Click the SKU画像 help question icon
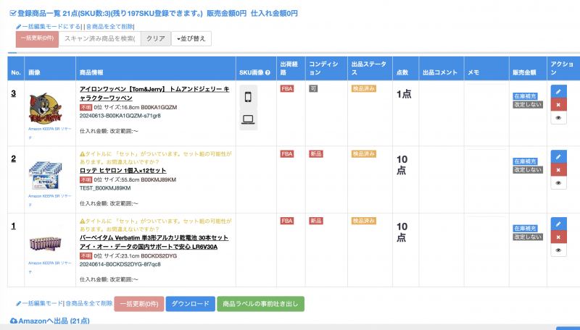The image size is (580, 330). pos(268,72)
